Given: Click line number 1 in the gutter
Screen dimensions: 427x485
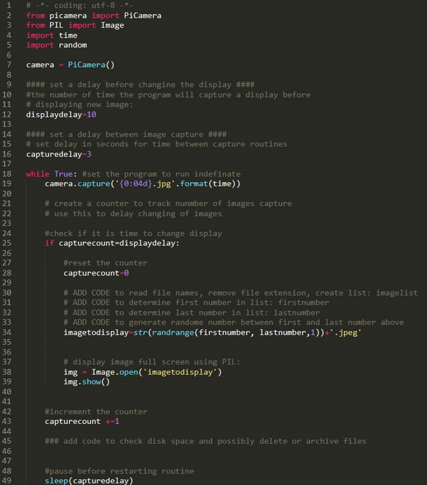Looking at the screenshot, I should [8, 5].
